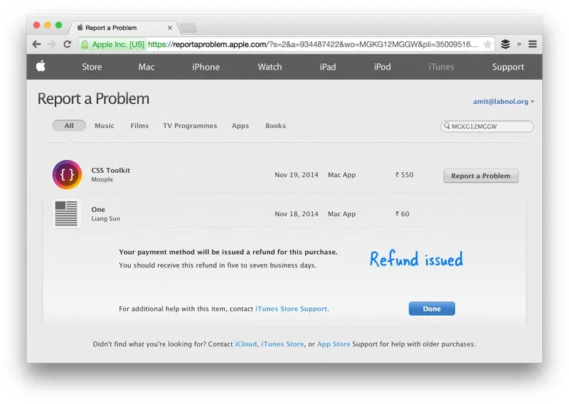This screenshot has height=404, width=569.
Task: Click the Nov 19, 2014 date
Action: point(296,174)
